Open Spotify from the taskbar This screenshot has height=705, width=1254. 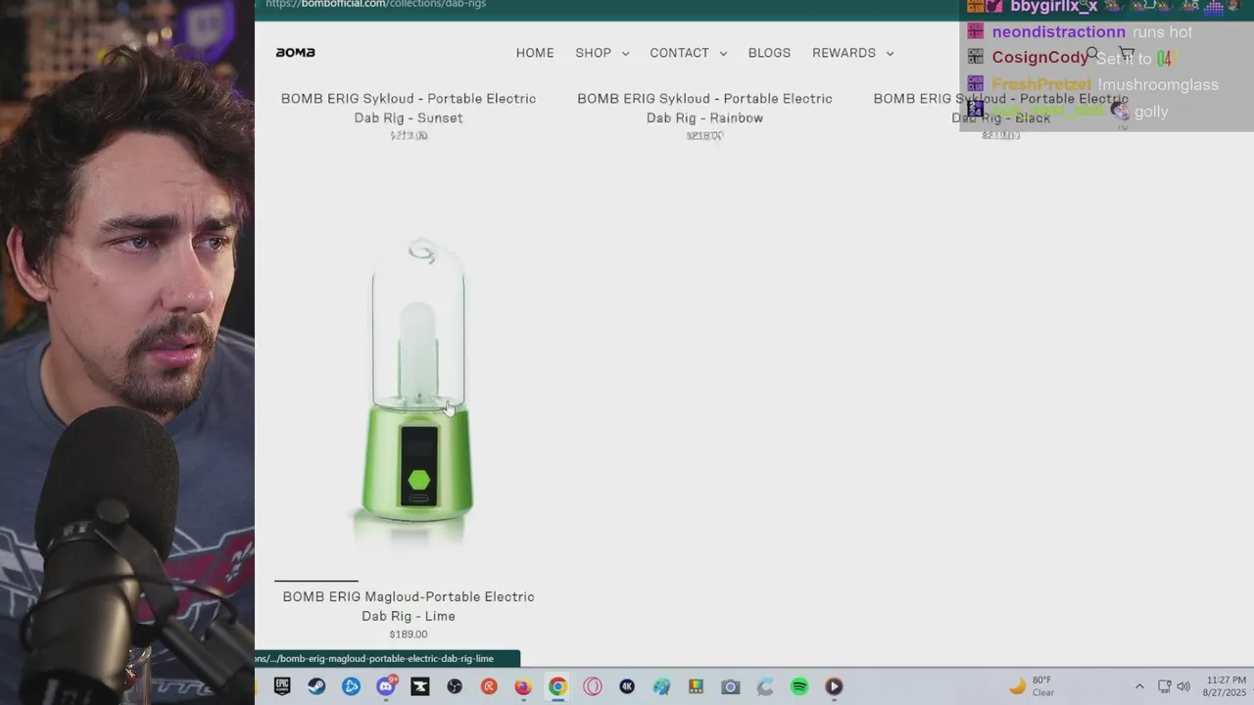point(799,686)
